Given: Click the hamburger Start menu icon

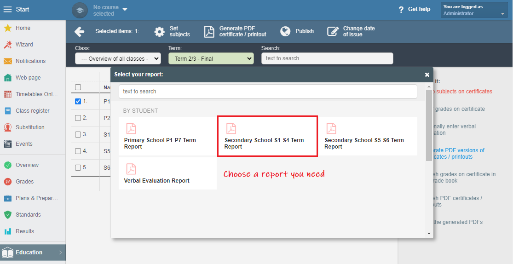Looking at the screenshot, I should 7,9.
